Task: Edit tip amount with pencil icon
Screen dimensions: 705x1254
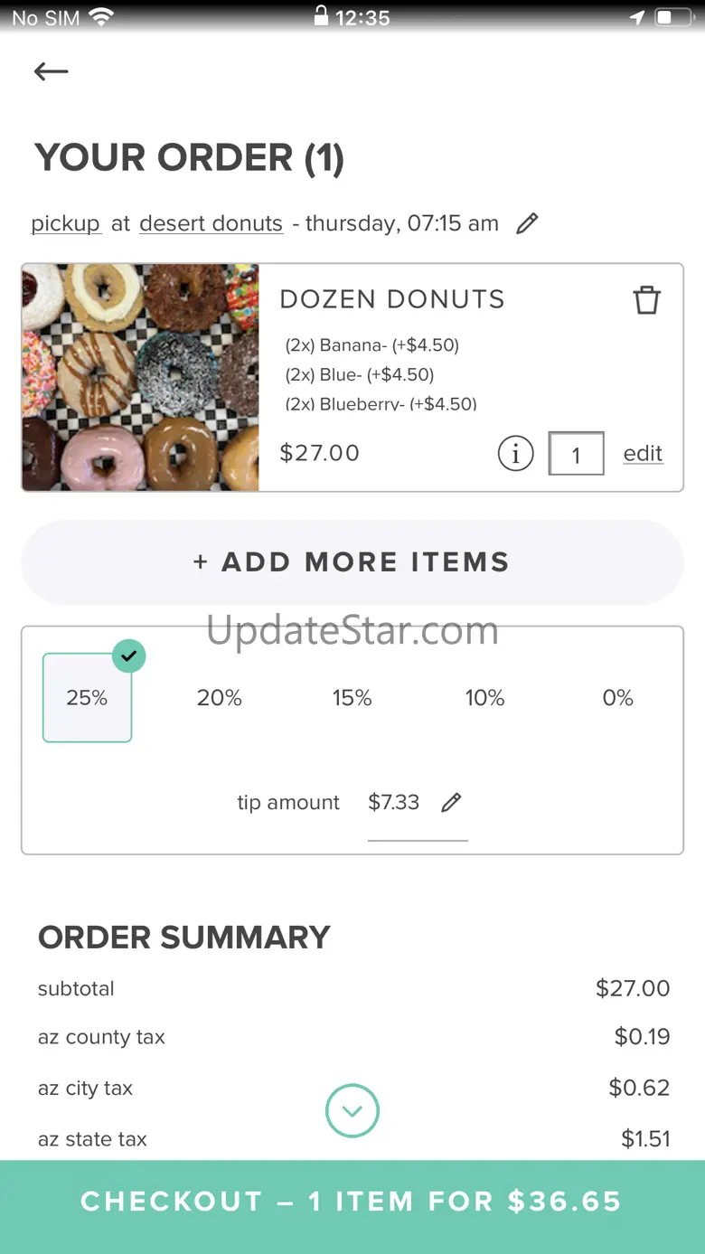Action: coord(451,802)
